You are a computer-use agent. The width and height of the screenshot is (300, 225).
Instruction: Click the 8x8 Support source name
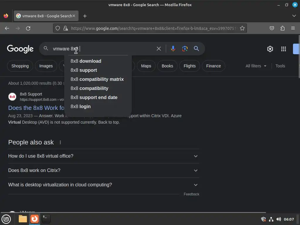click(x=31, y=94)
